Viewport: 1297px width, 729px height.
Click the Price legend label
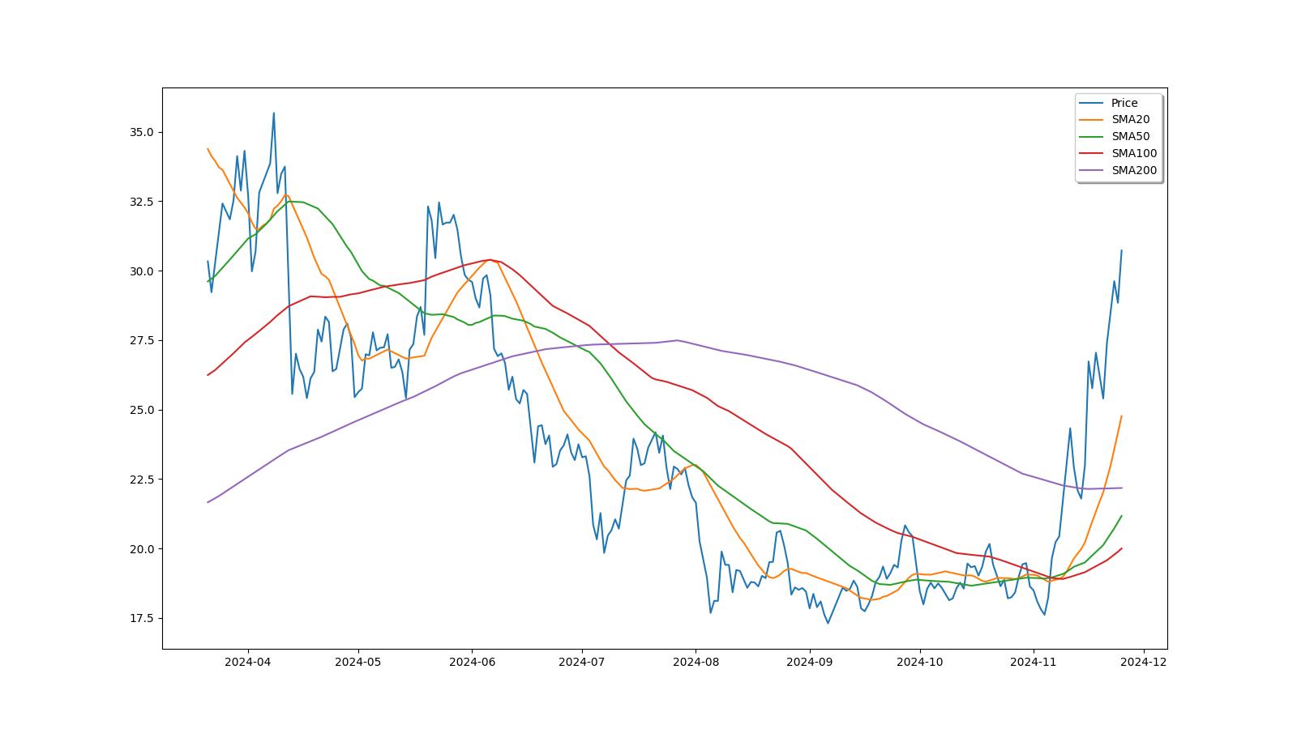point(1124,103)
